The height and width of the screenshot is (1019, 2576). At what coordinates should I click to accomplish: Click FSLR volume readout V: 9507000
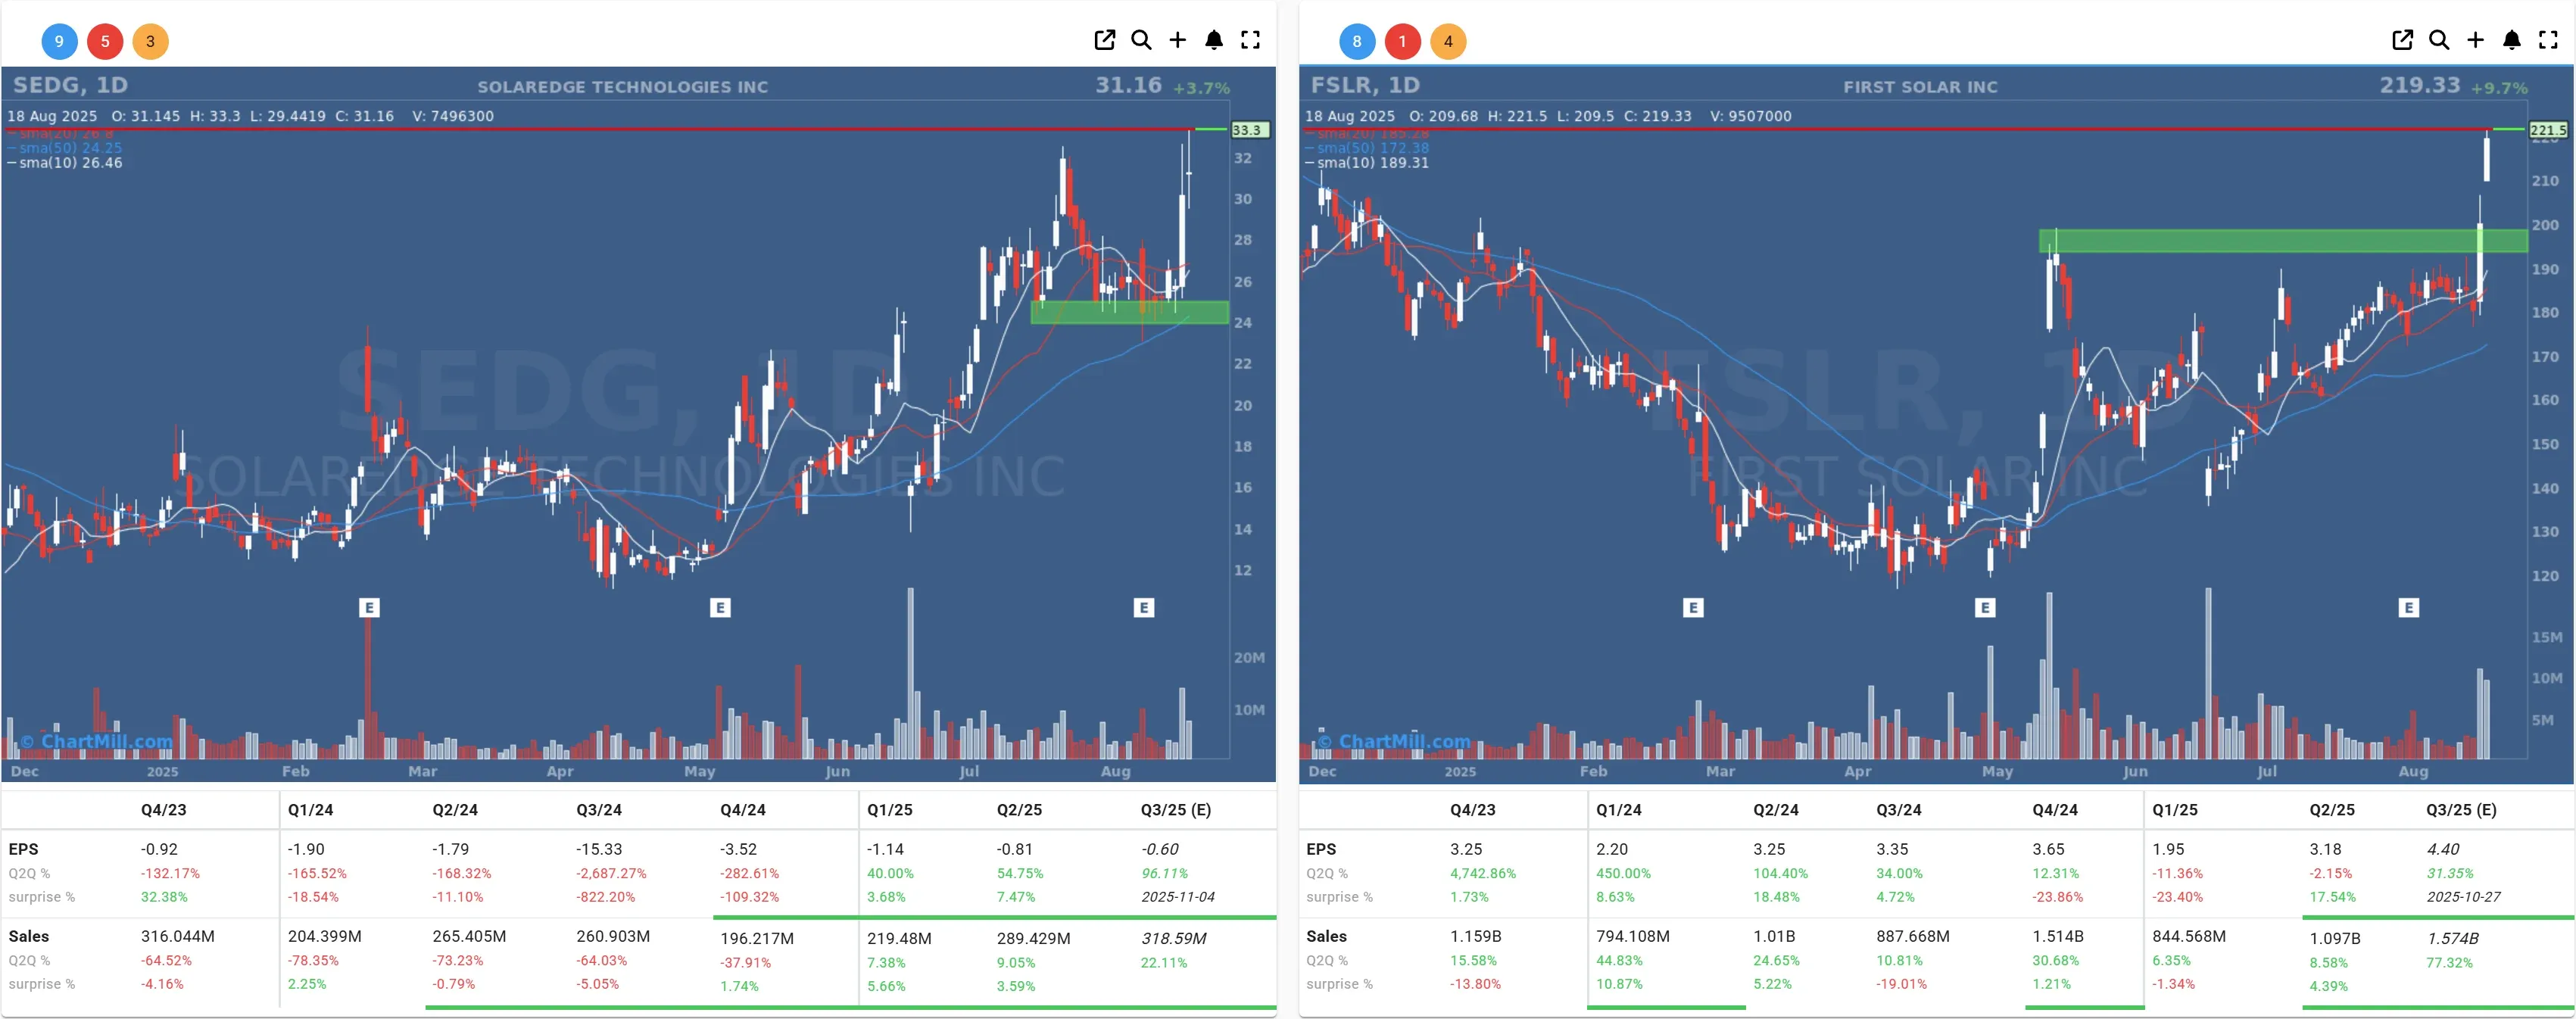1751,116
